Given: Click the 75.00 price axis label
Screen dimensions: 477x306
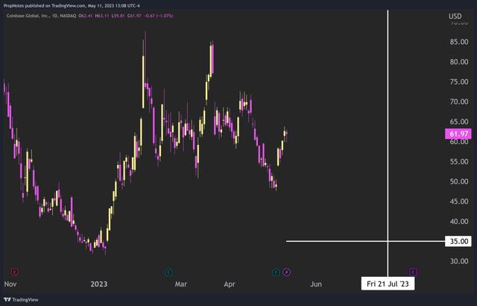Looking at the screenshot, I should click(459, 81).
